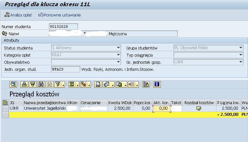The width and height of the screenshot is (248, 142).
Task: Click the Oznaczenie column header
Action: pos(94,103)
